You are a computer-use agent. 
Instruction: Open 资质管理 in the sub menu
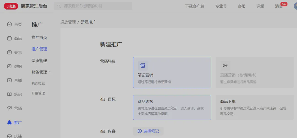tap(39, 61)
